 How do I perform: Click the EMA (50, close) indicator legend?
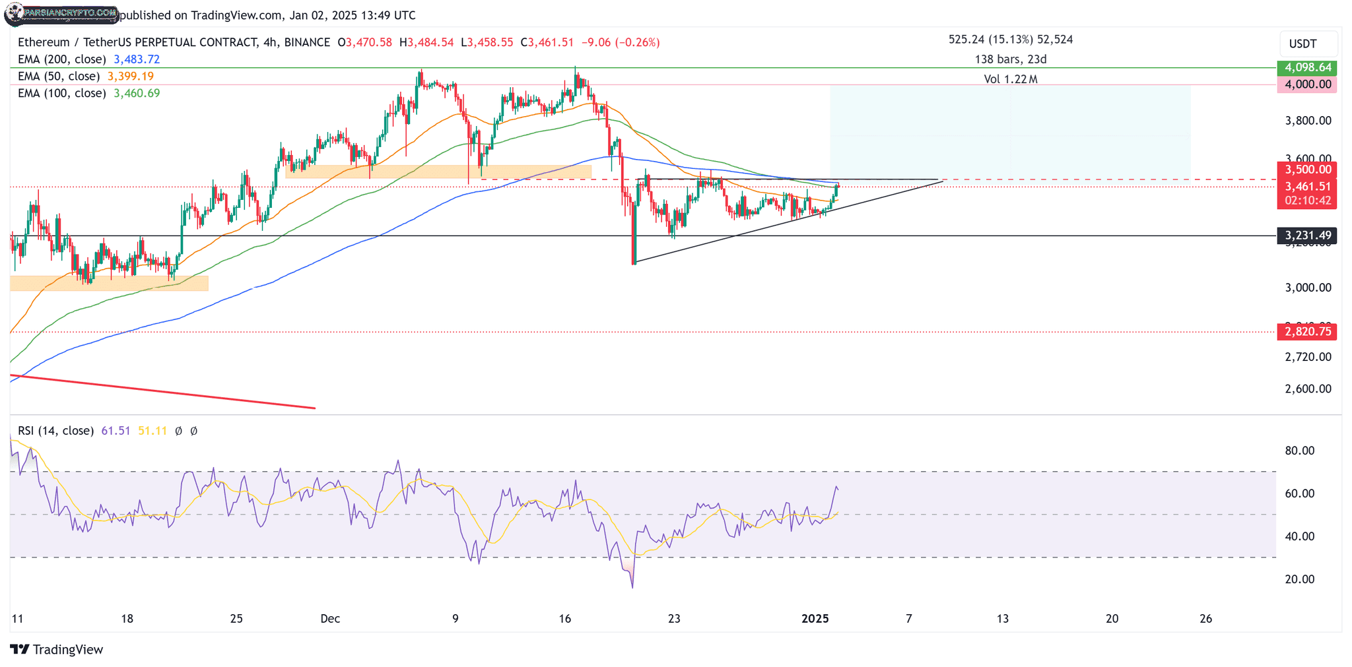click(x=59, y=77)
